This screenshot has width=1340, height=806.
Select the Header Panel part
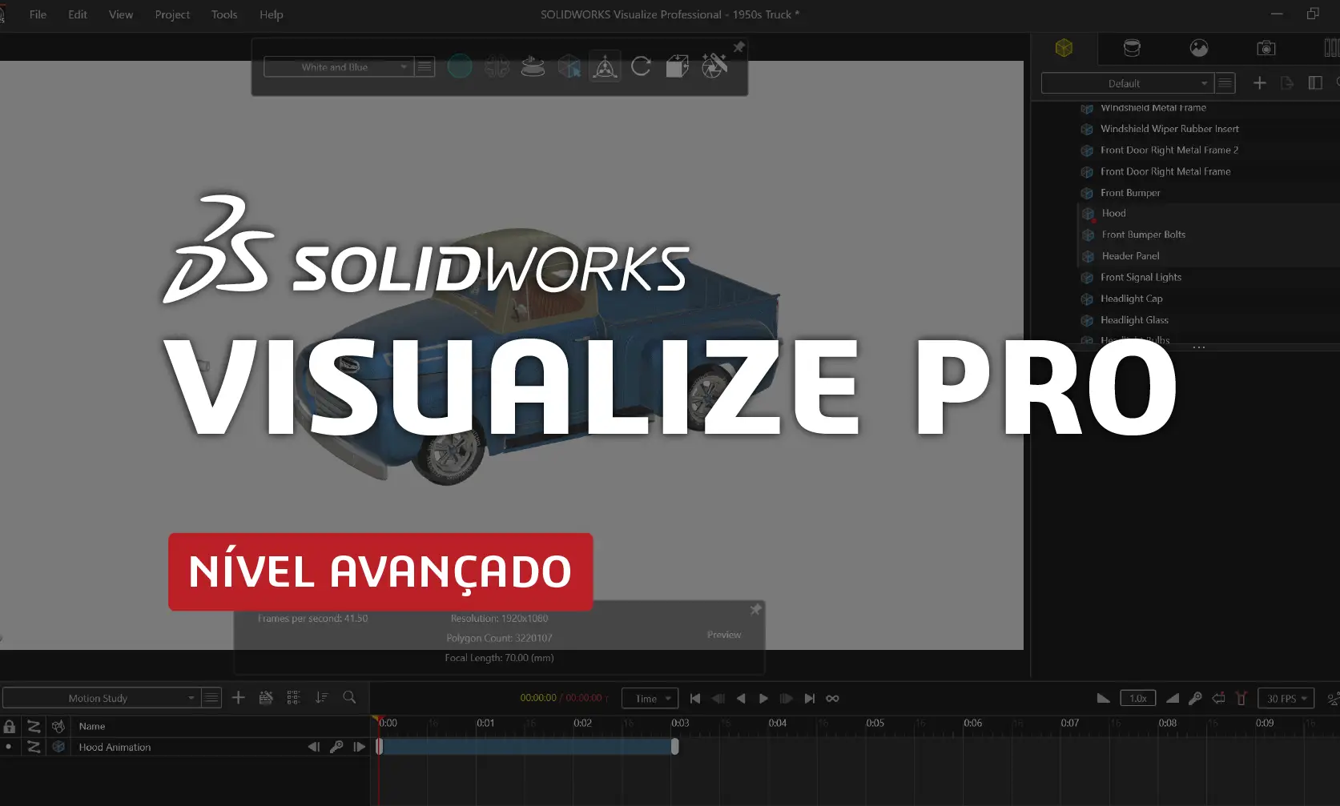1130,256
